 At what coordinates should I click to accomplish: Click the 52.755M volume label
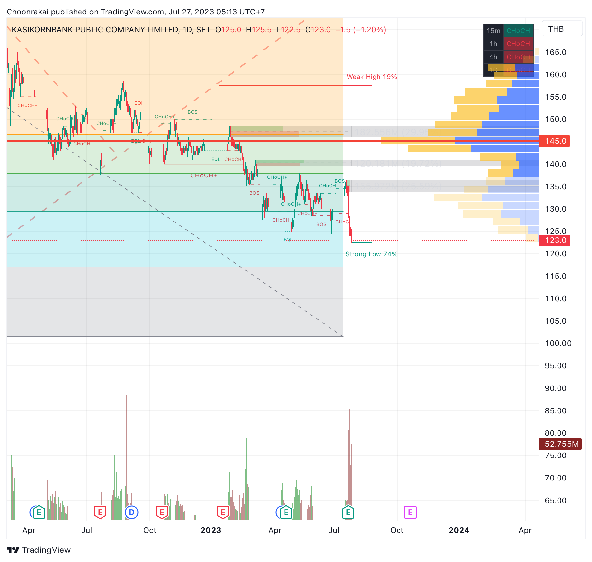(561, 444)
